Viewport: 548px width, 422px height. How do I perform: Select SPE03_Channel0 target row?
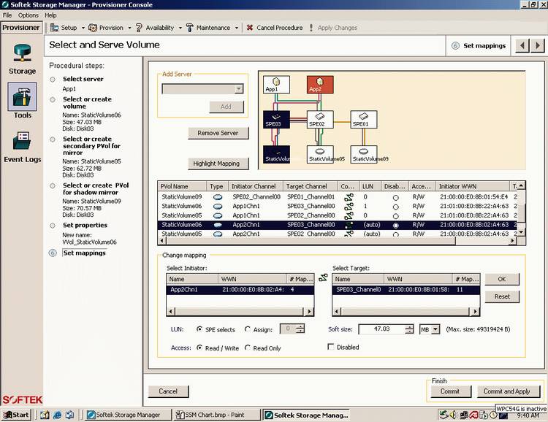tap(406, 290)
